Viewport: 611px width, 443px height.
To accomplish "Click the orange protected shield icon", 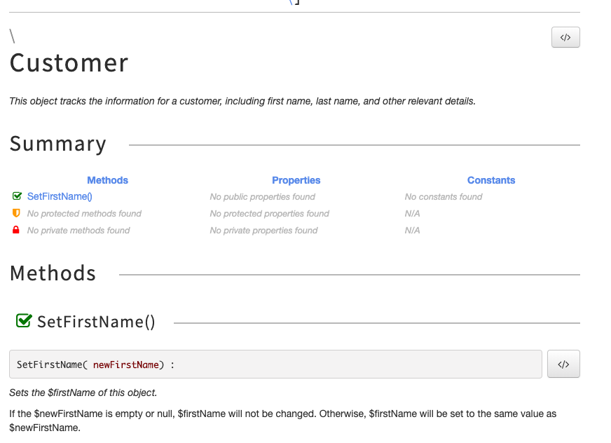I will pos(16,213).
